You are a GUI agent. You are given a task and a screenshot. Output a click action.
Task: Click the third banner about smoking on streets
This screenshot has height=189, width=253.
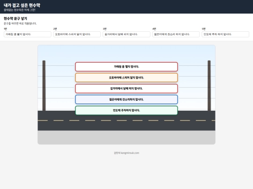coord(126,89)
